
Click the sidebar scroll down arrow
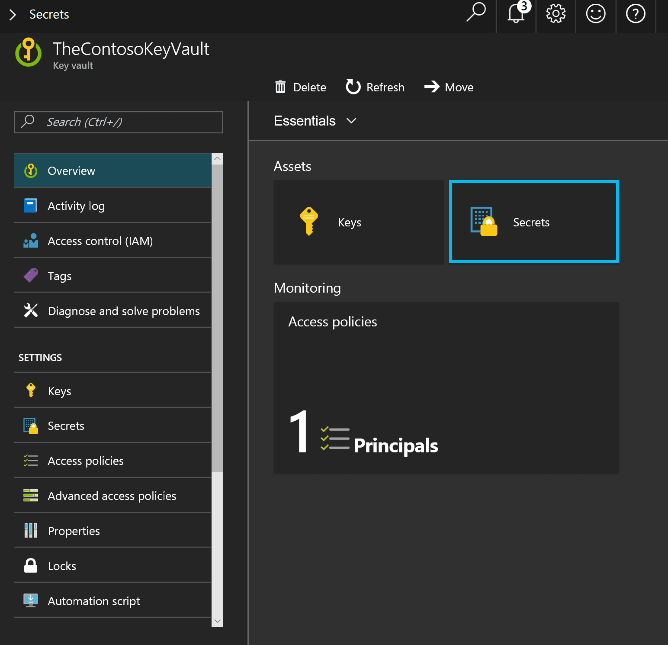tap(217, 621)
